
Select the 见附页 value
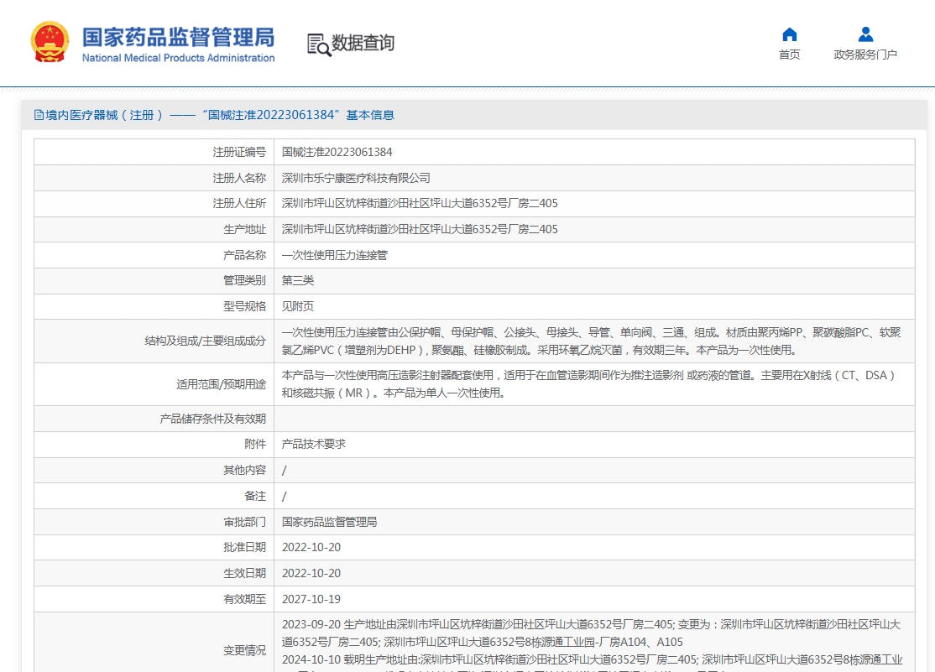click(298, 306)
